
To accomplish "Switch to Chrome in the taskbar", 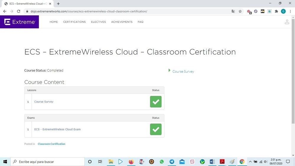I will click(242, 162).
